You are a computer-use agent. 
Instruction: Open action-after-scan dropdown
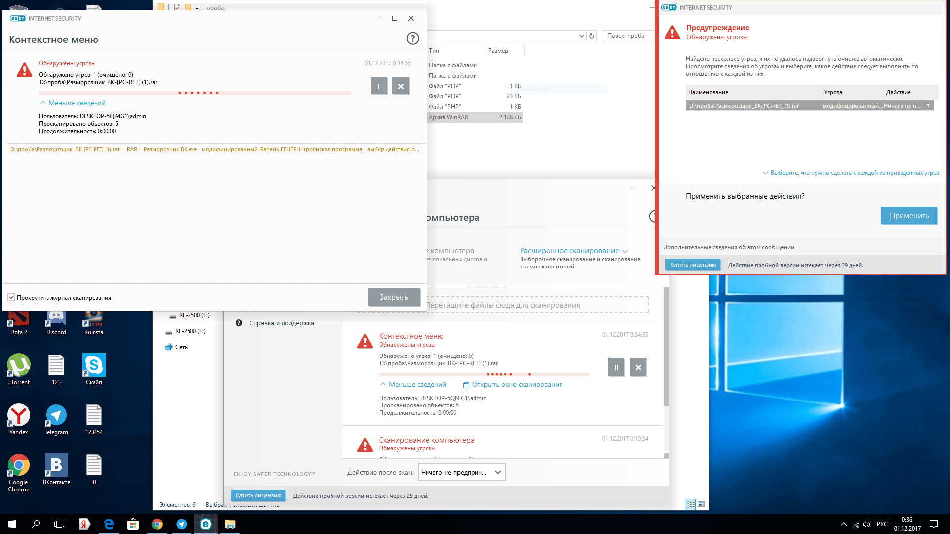[x=461, y=472]
